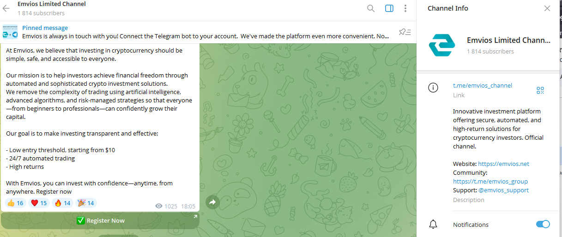Open the three-dot more options menu

coord(405,8)
